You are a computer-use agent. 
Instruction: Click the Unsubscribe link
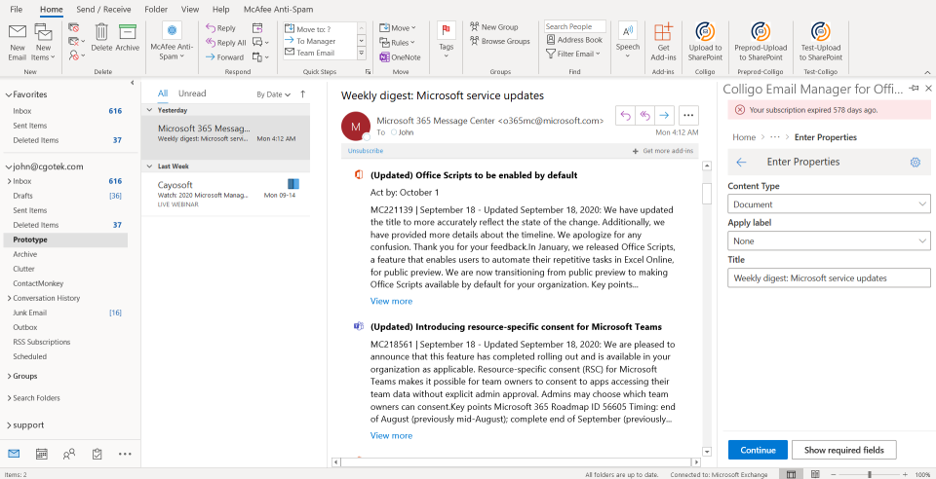(366, 151)
